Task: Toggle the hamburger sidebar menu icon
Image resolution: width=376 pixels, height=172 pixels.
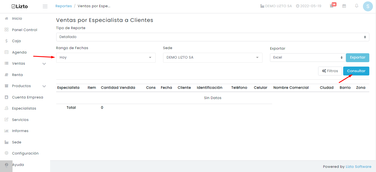Action: 45,6
